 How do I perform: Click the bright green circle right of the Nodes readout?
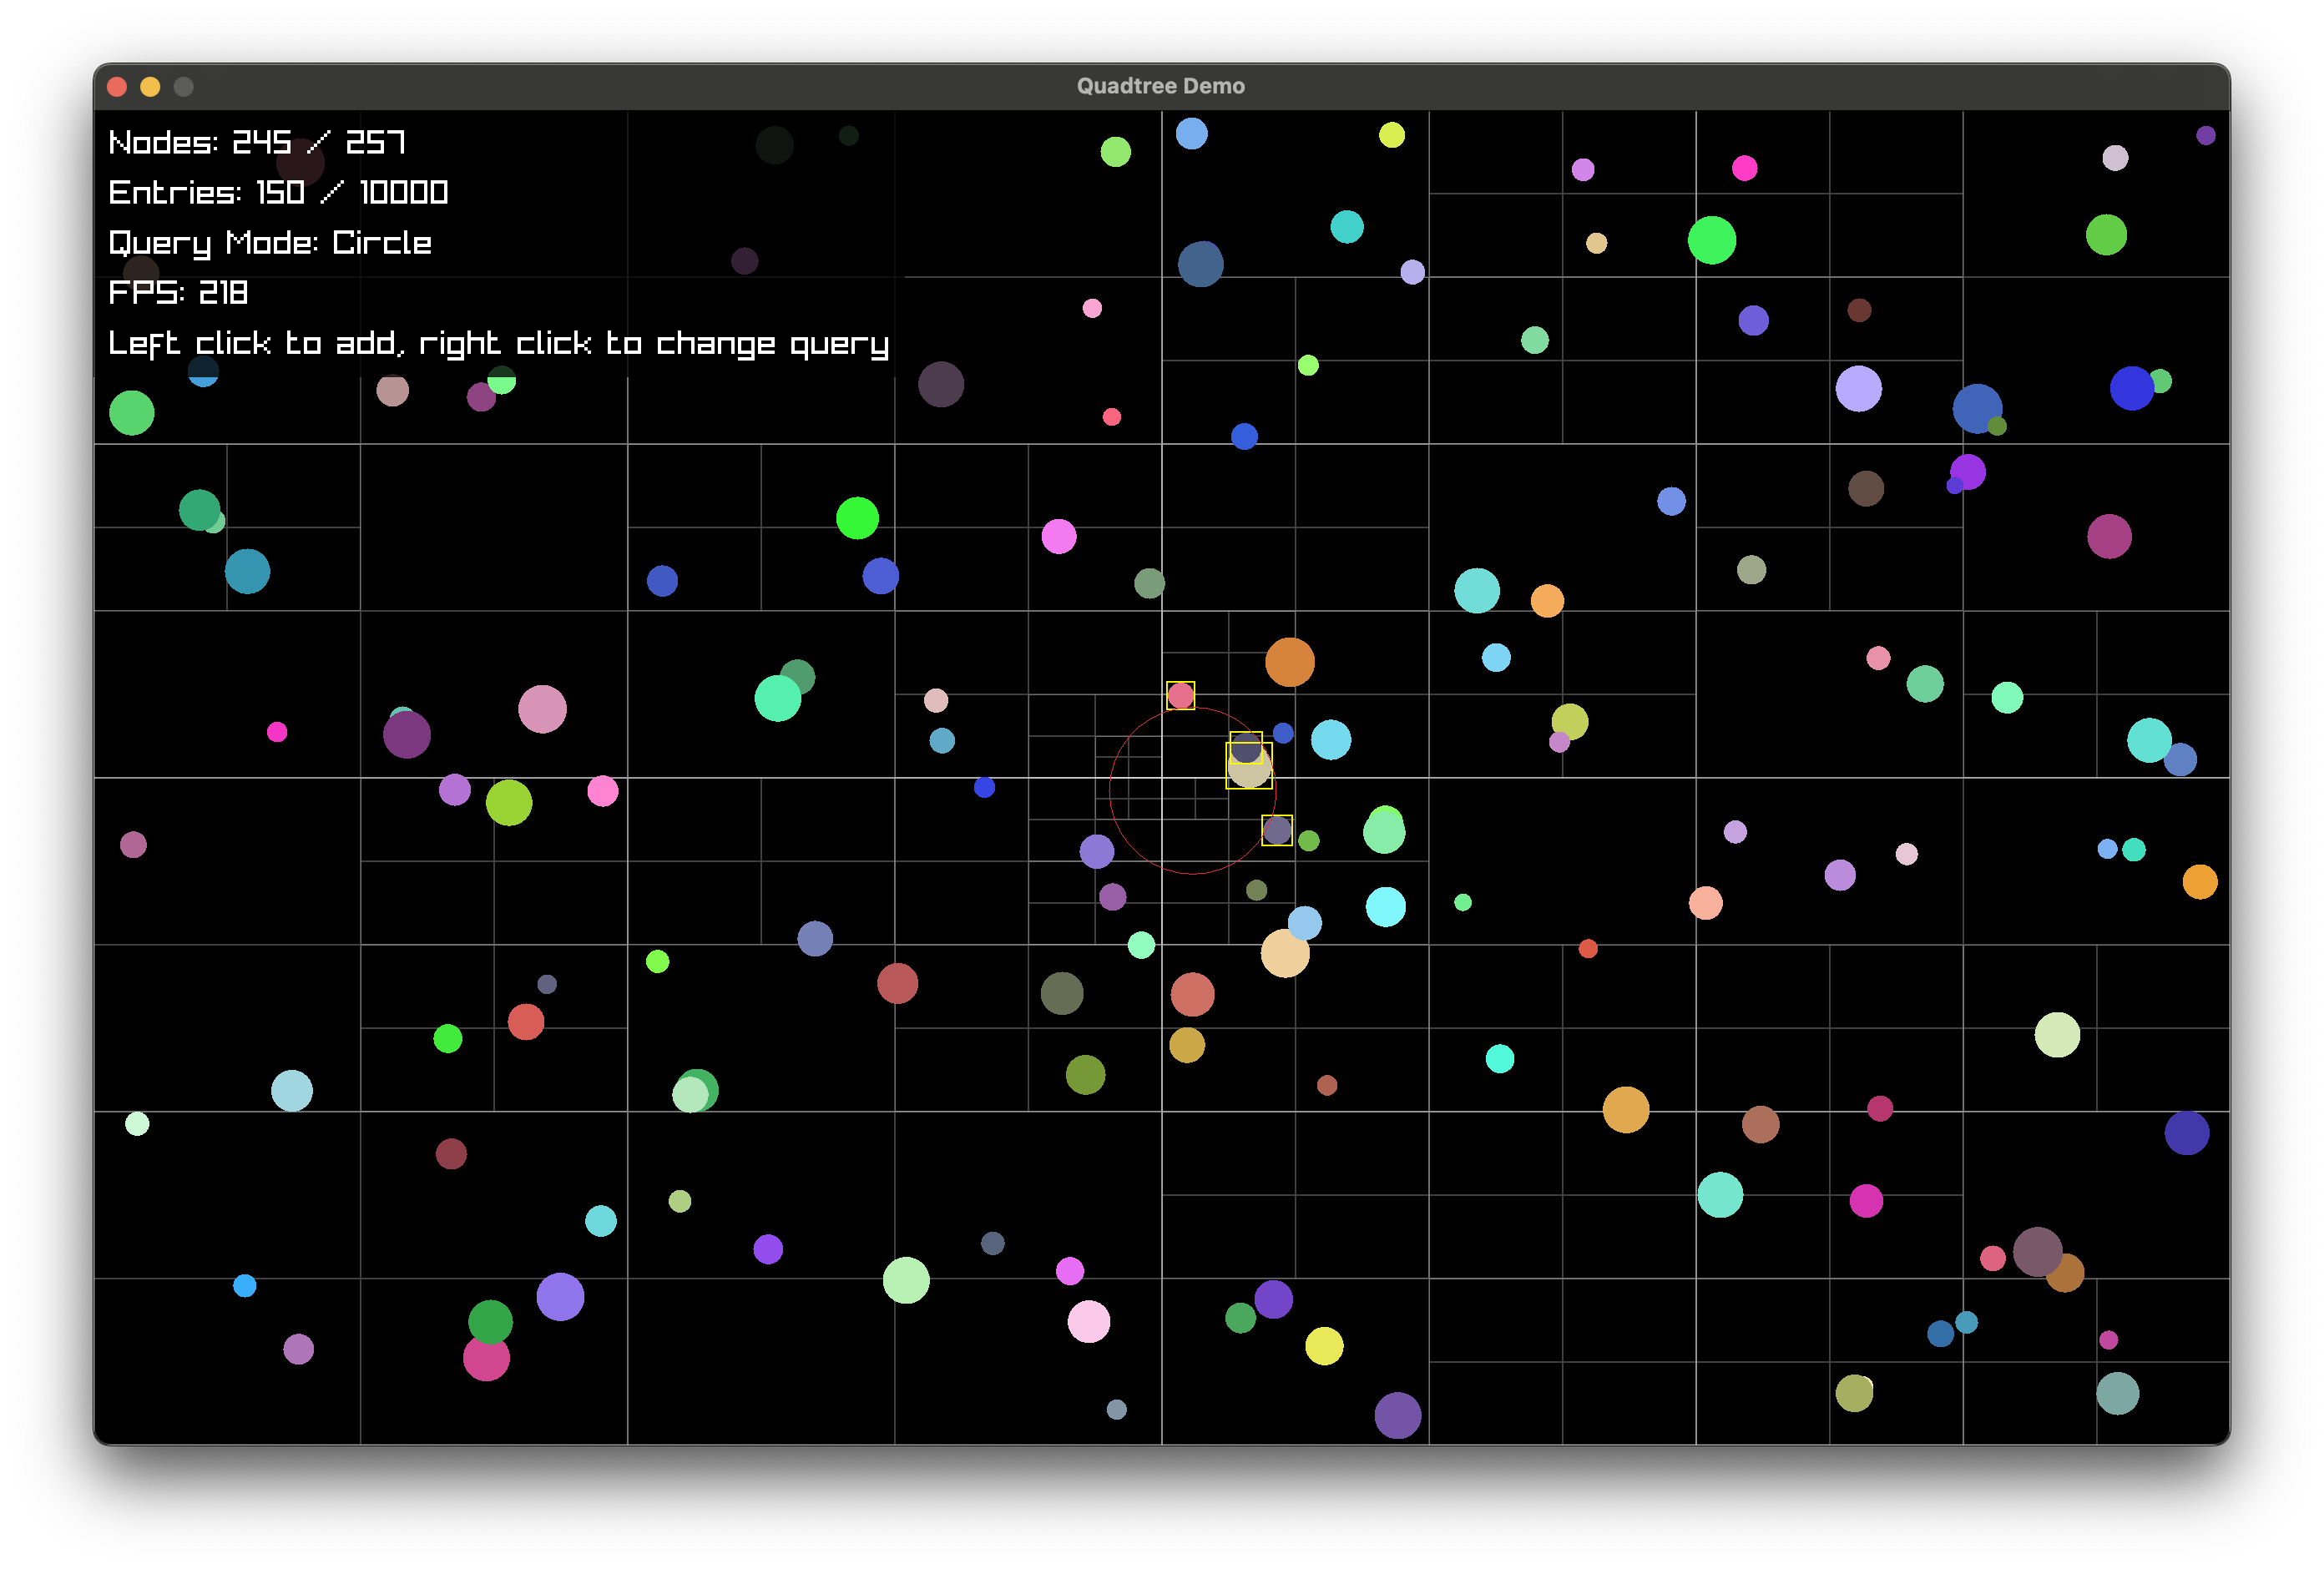(x=1115, y=152)
